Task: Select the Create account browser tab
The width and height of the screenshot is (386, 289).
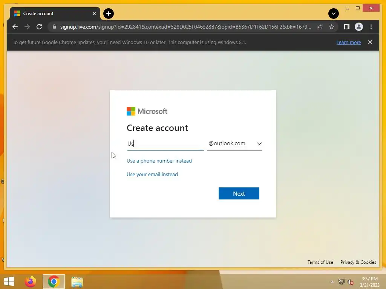Action: coord(55,14)
